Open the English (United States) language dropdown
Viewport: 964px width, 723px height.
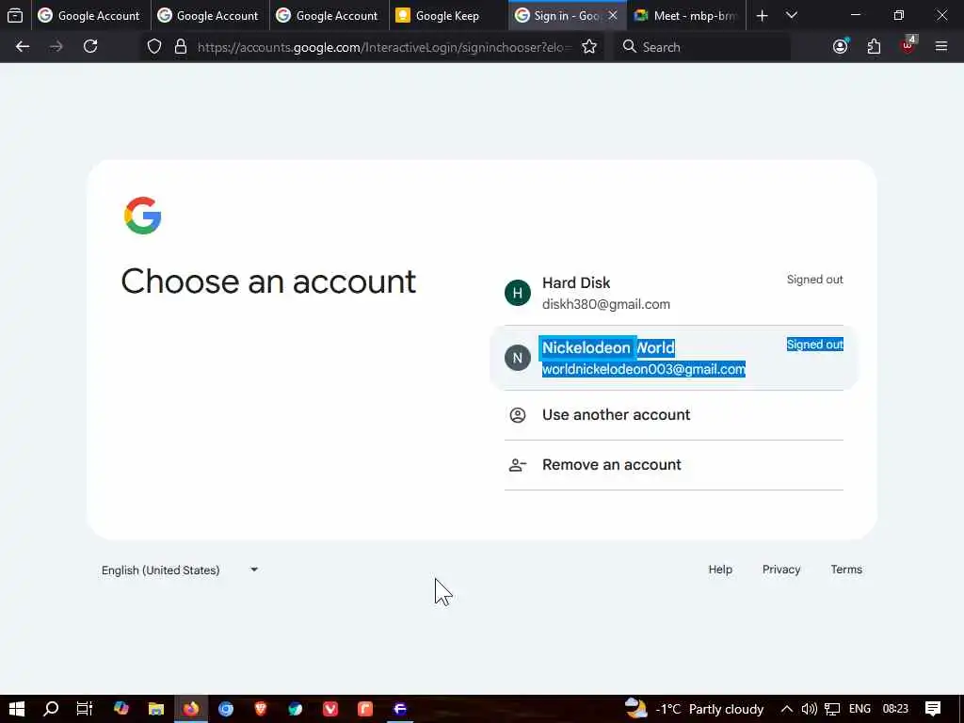pos(180,570)
